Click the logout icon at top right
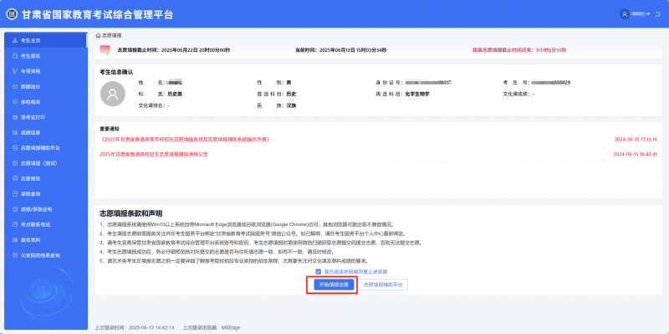Viewport: 669px width, 334px height. click(x=657, y=14)
